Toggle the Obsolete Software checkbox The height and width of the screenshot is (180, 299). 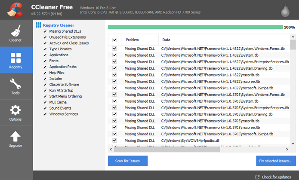45,85
